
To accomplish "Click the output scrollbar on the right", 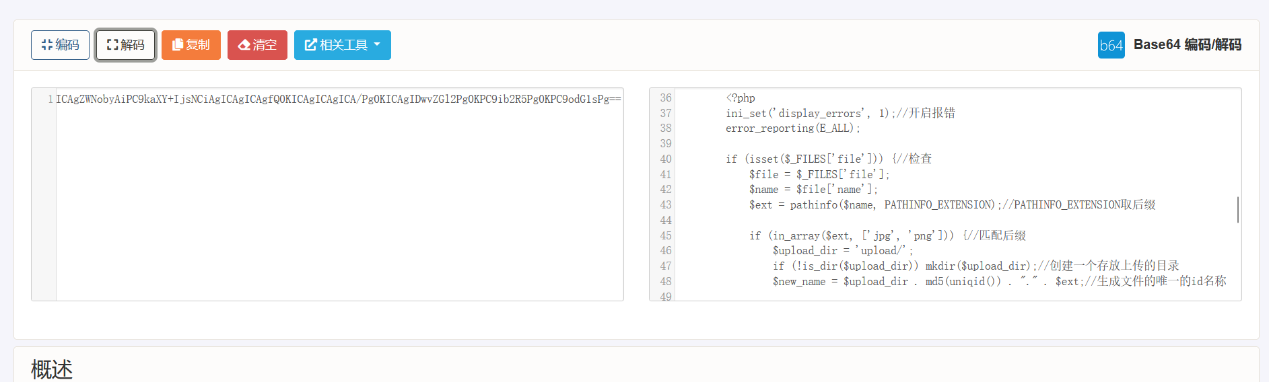I will point(1238,210).
